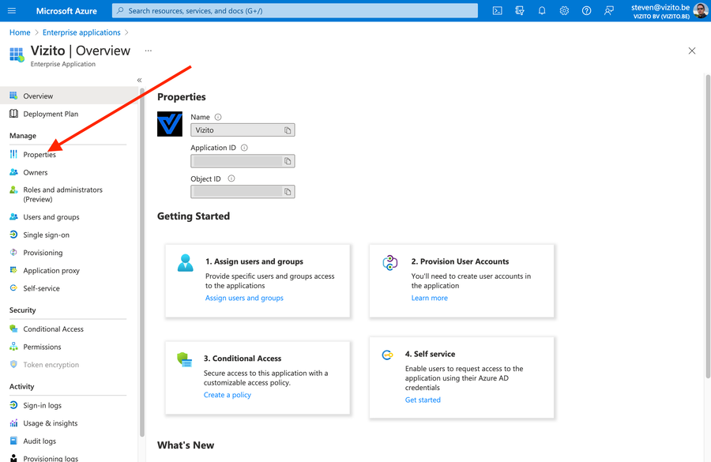Open Conditional Access under Security

click(x=55, y=329)
